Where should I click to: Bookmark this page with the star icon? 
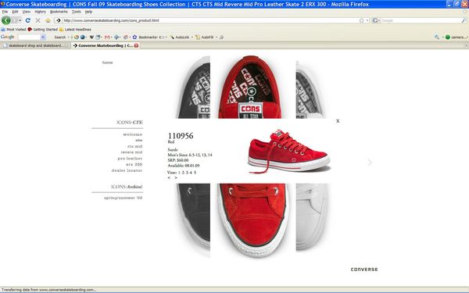[x=361, y=20]
